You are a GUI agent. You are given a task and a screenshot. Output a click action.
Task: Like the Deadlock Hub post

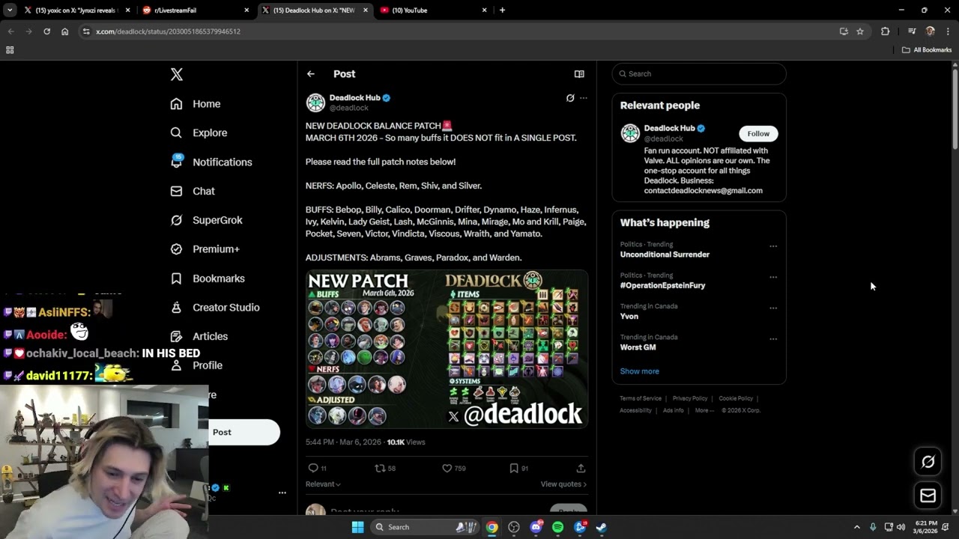pos(447,468)
